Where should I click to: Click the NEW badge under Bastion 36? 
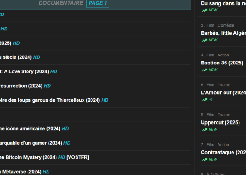point(213,70)
